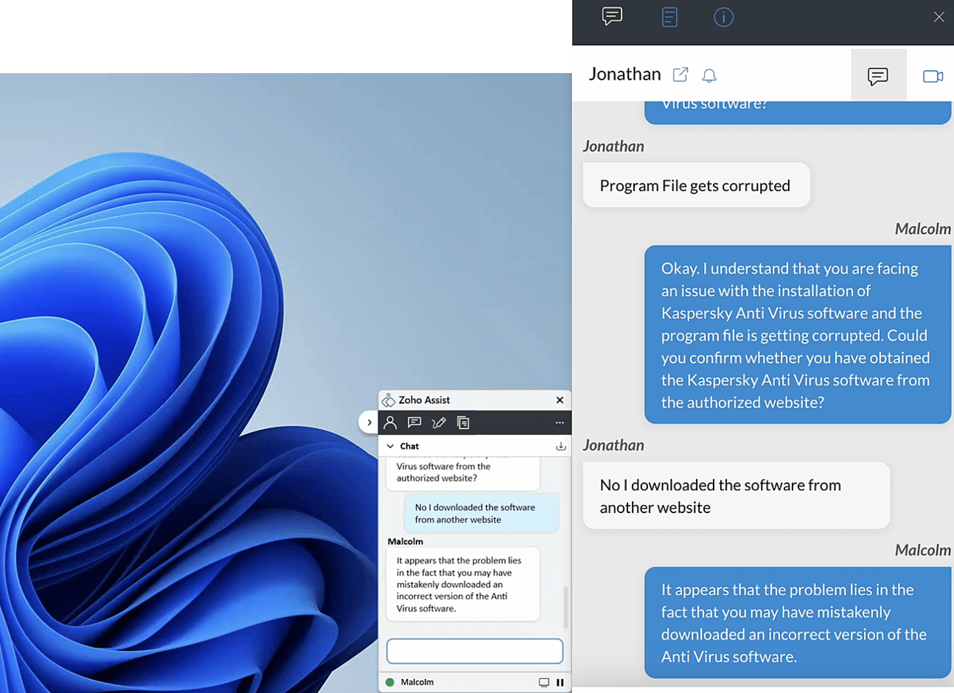The height and width of the screenshot is (693, 954).
Task: Open the three-dot more options menu
Action: [x=560, y=422]
